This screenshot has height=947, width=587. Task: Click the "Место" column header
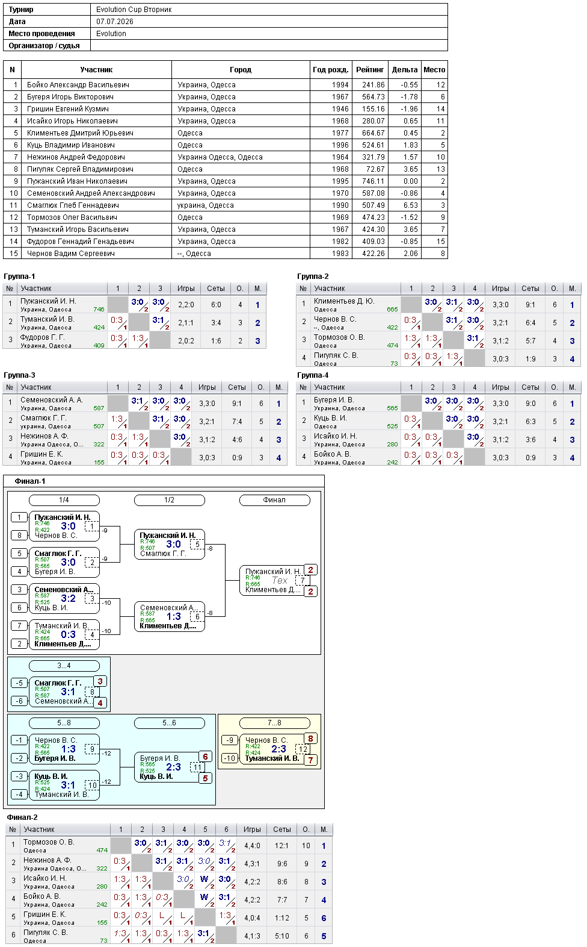434,70
